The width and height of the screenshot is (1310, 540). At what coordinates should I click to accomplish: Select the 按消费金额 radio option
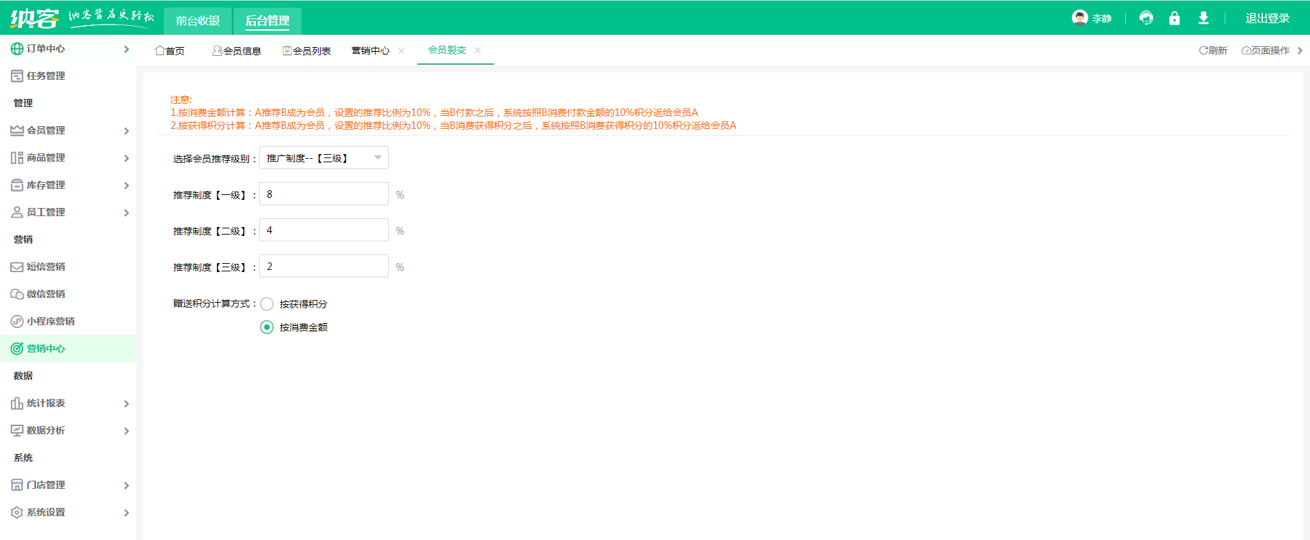(267, 327)
